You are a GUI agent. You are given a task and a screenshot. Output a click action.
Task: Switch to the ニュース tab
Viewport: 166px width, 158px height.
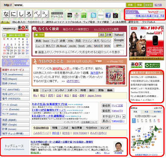pyautogui.click(x=47, y=90)
